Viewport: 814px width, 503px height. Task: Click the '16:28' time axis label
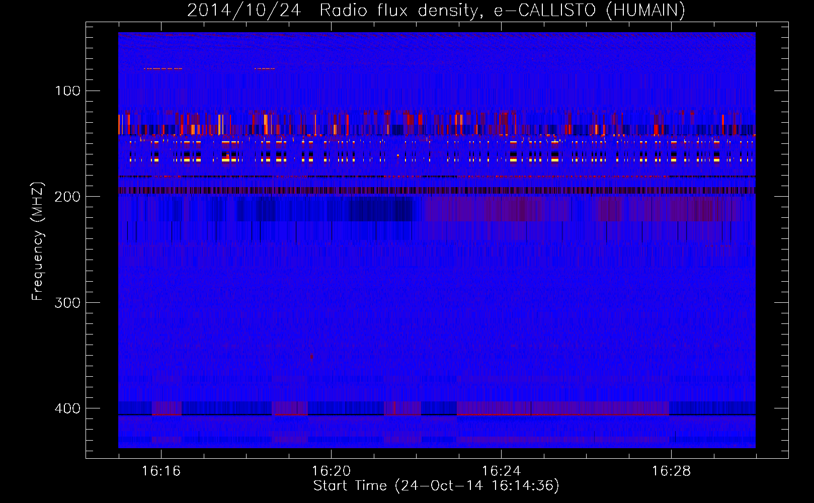[x=671, y=471]
